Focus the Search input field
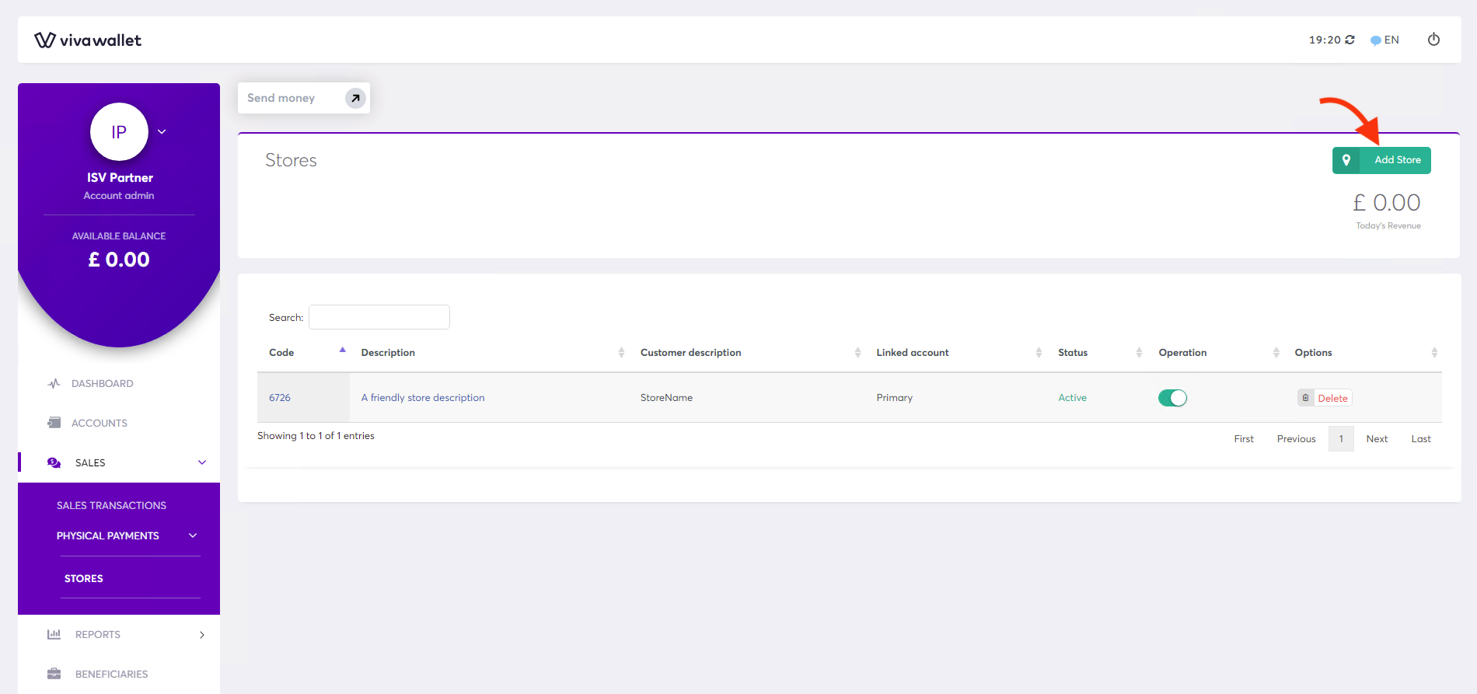This screenshot has width=1477, height=694. [x=379, y=317]
